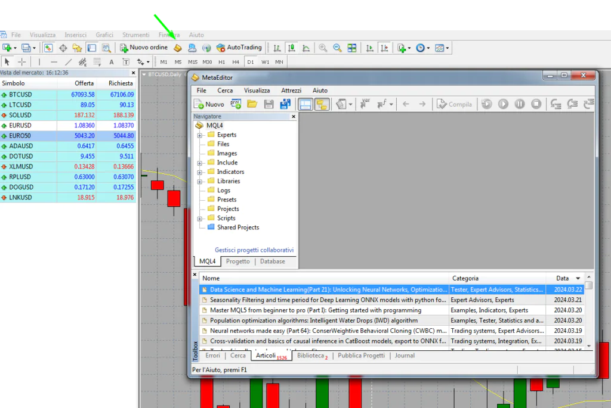Select the D1 timeframe button

click(250, 62)
